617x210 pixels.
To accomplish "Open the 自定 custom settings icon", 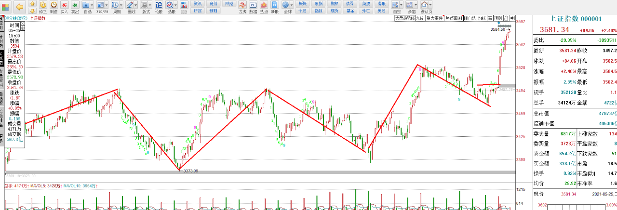I will coord(395,5).
